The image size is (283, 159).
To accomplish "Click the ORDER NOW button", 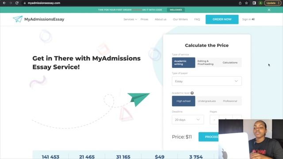I will point(222,19).
